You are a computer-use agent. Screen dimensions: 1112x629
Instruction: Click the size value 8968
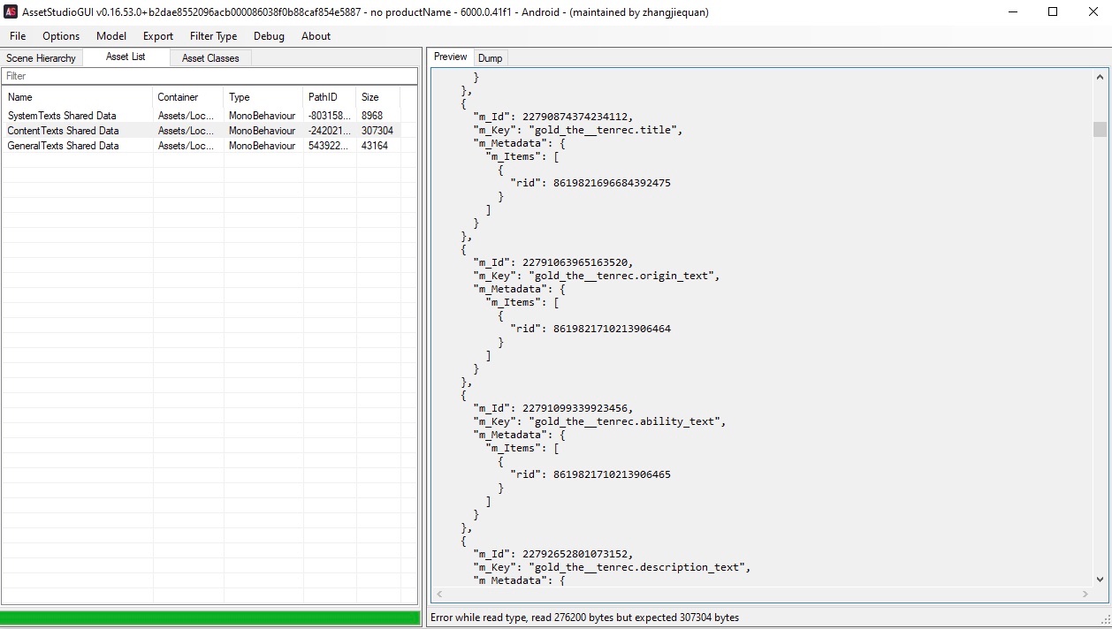(x=372, y=116)
